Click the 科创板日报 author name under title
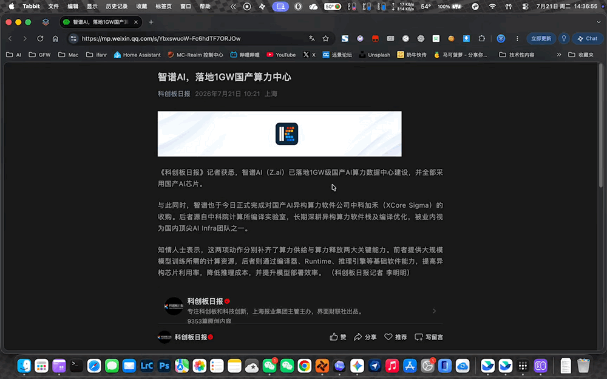Screen dimensions: 607x379 pos(174,94)
